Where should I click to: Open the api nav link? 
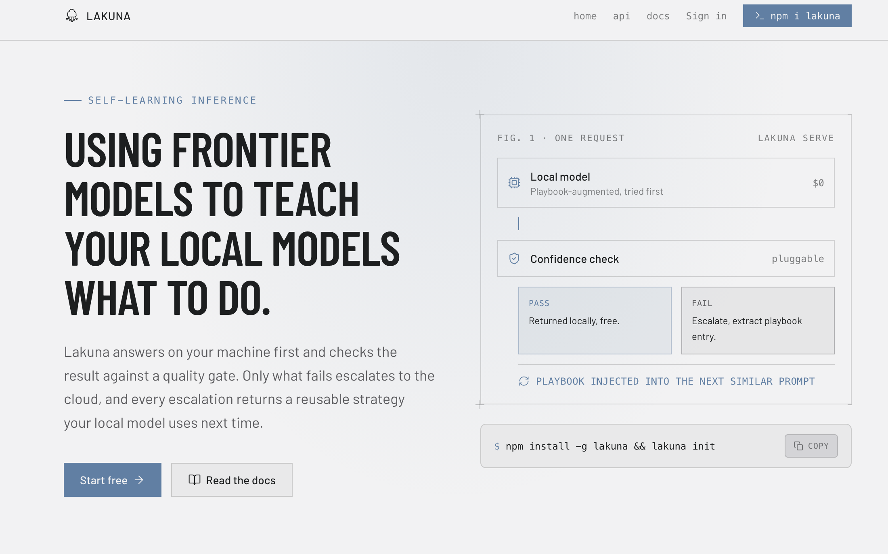[x=621, y=16]
